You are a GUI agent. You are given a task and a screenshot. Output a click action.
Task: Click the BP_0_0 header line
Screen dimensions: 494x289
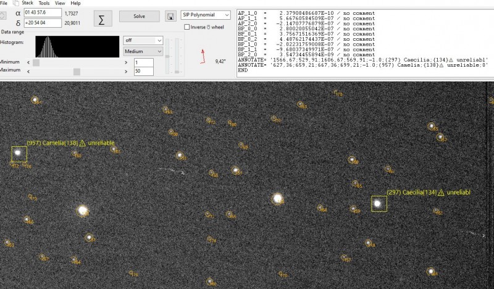pos(306,28)
